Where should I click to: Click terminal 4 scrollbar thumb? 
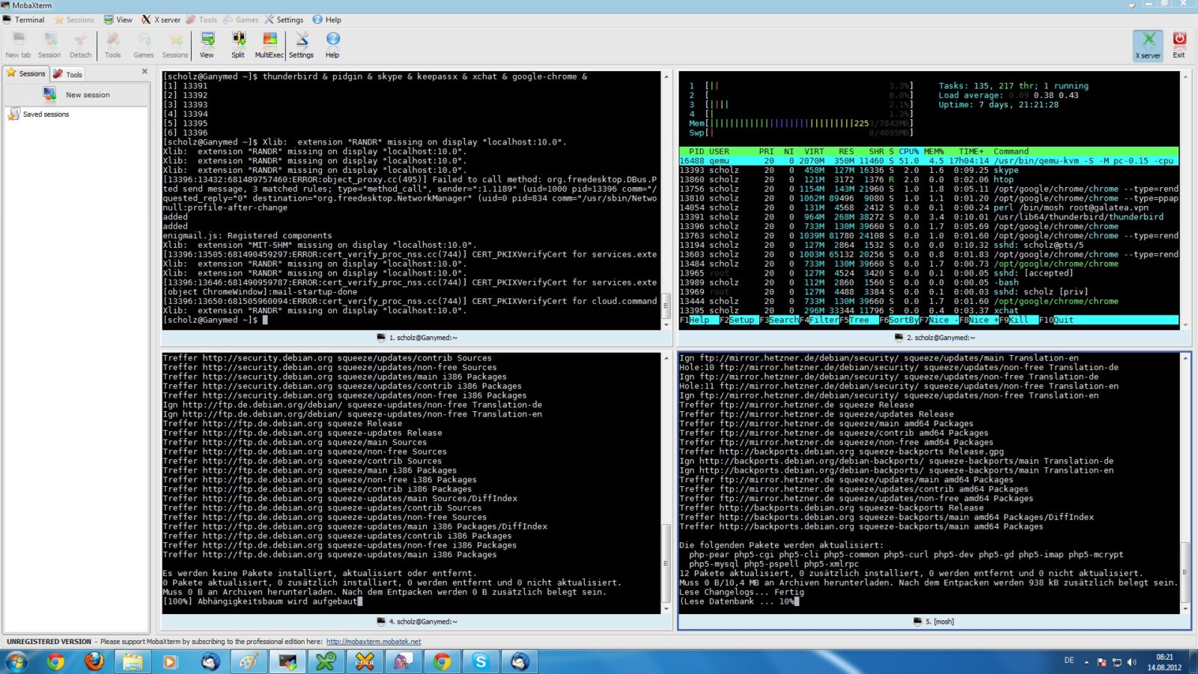[666, 563]
